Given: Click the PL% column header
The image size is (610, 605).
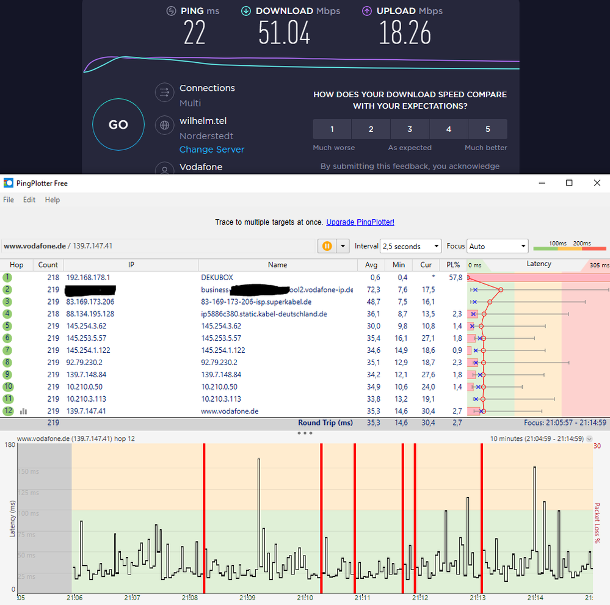Looking at the screenshot, I should [x=453, y=264].
